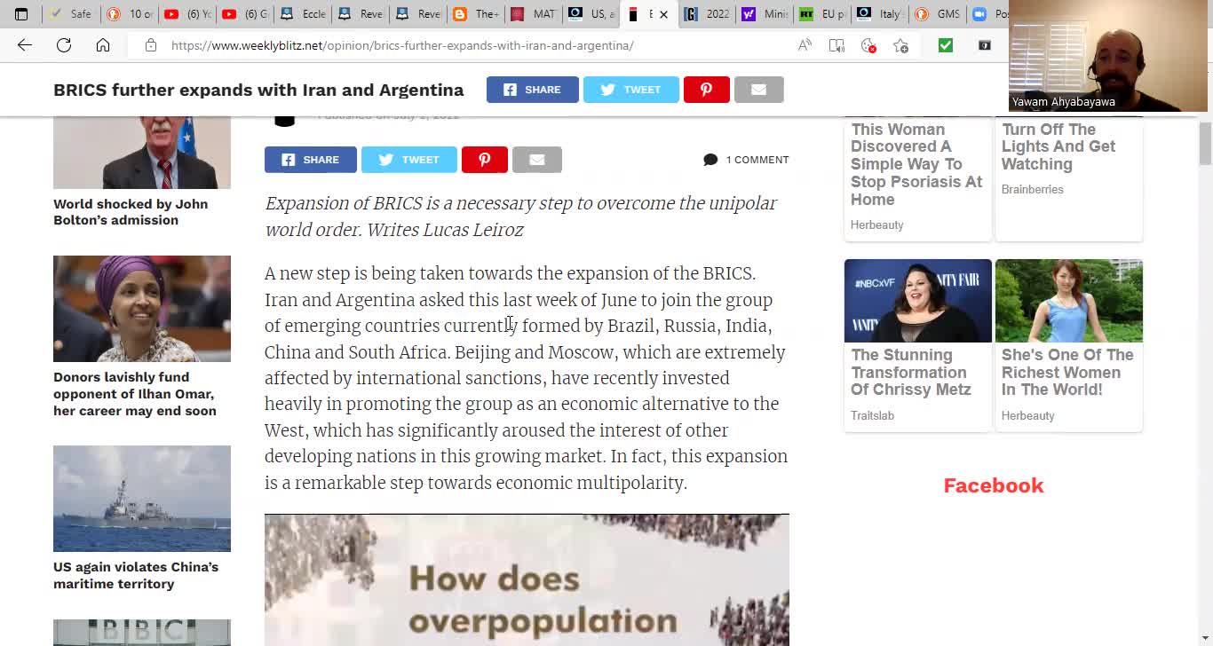This screenshot has height=646, width=1213.
Task: Click the cookie blocked indicator icon
Action: [x=868, y=45]
